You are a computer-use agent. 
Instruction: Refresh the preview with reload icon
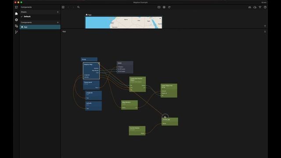169,7
